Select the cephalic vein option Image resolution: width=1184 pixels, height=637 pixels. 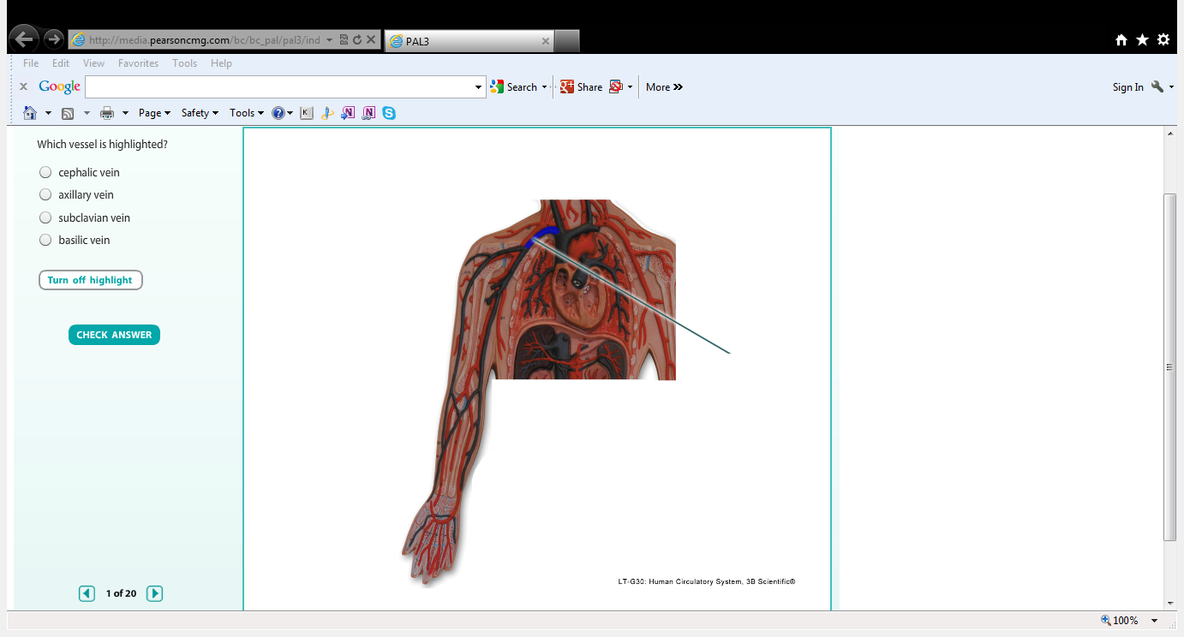(x=46, y=172)
